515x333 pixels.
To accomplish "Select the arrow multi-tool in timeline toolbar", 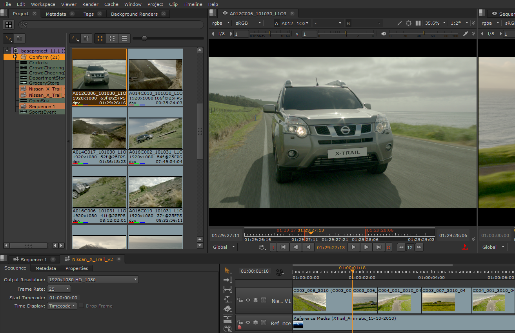I will pyautogui.click(x=227, y=270).
